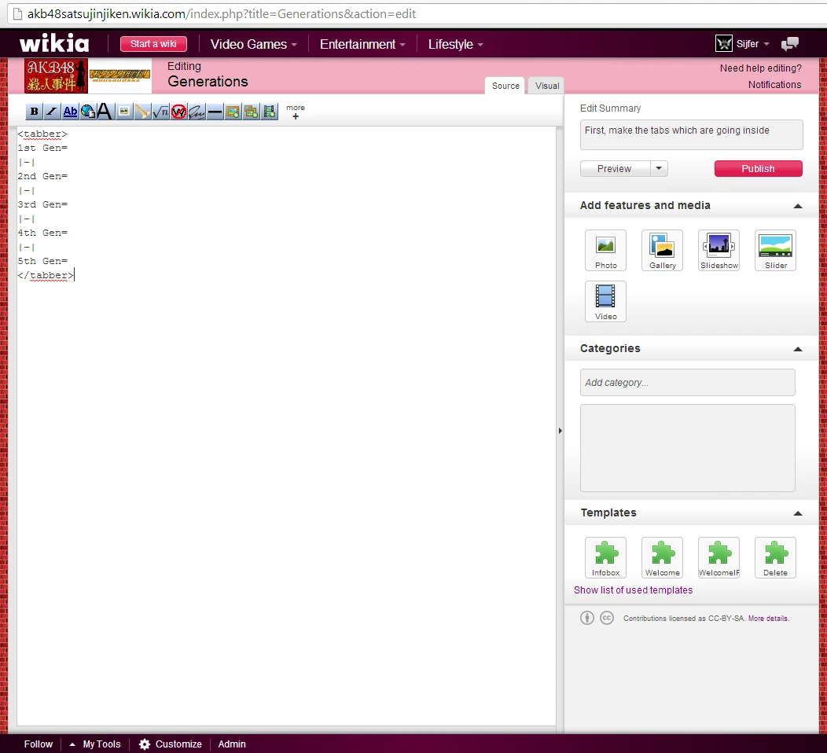Insert an external link using globe icon
The width and height of the screenshot is (827, 753).
coord(87,112)
